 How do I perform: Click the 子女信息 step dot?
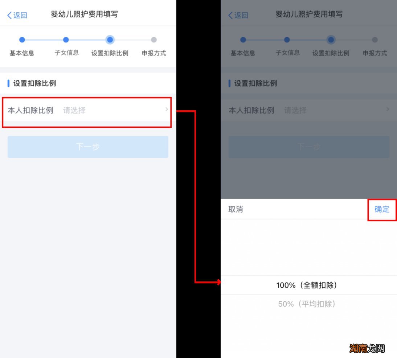pos(66,40)
